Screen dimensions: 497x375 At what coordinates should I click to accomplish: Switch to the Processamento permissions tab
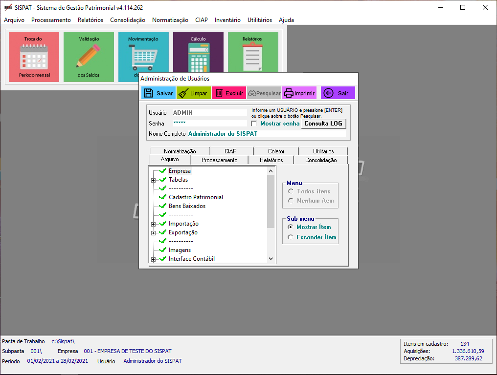219,160
